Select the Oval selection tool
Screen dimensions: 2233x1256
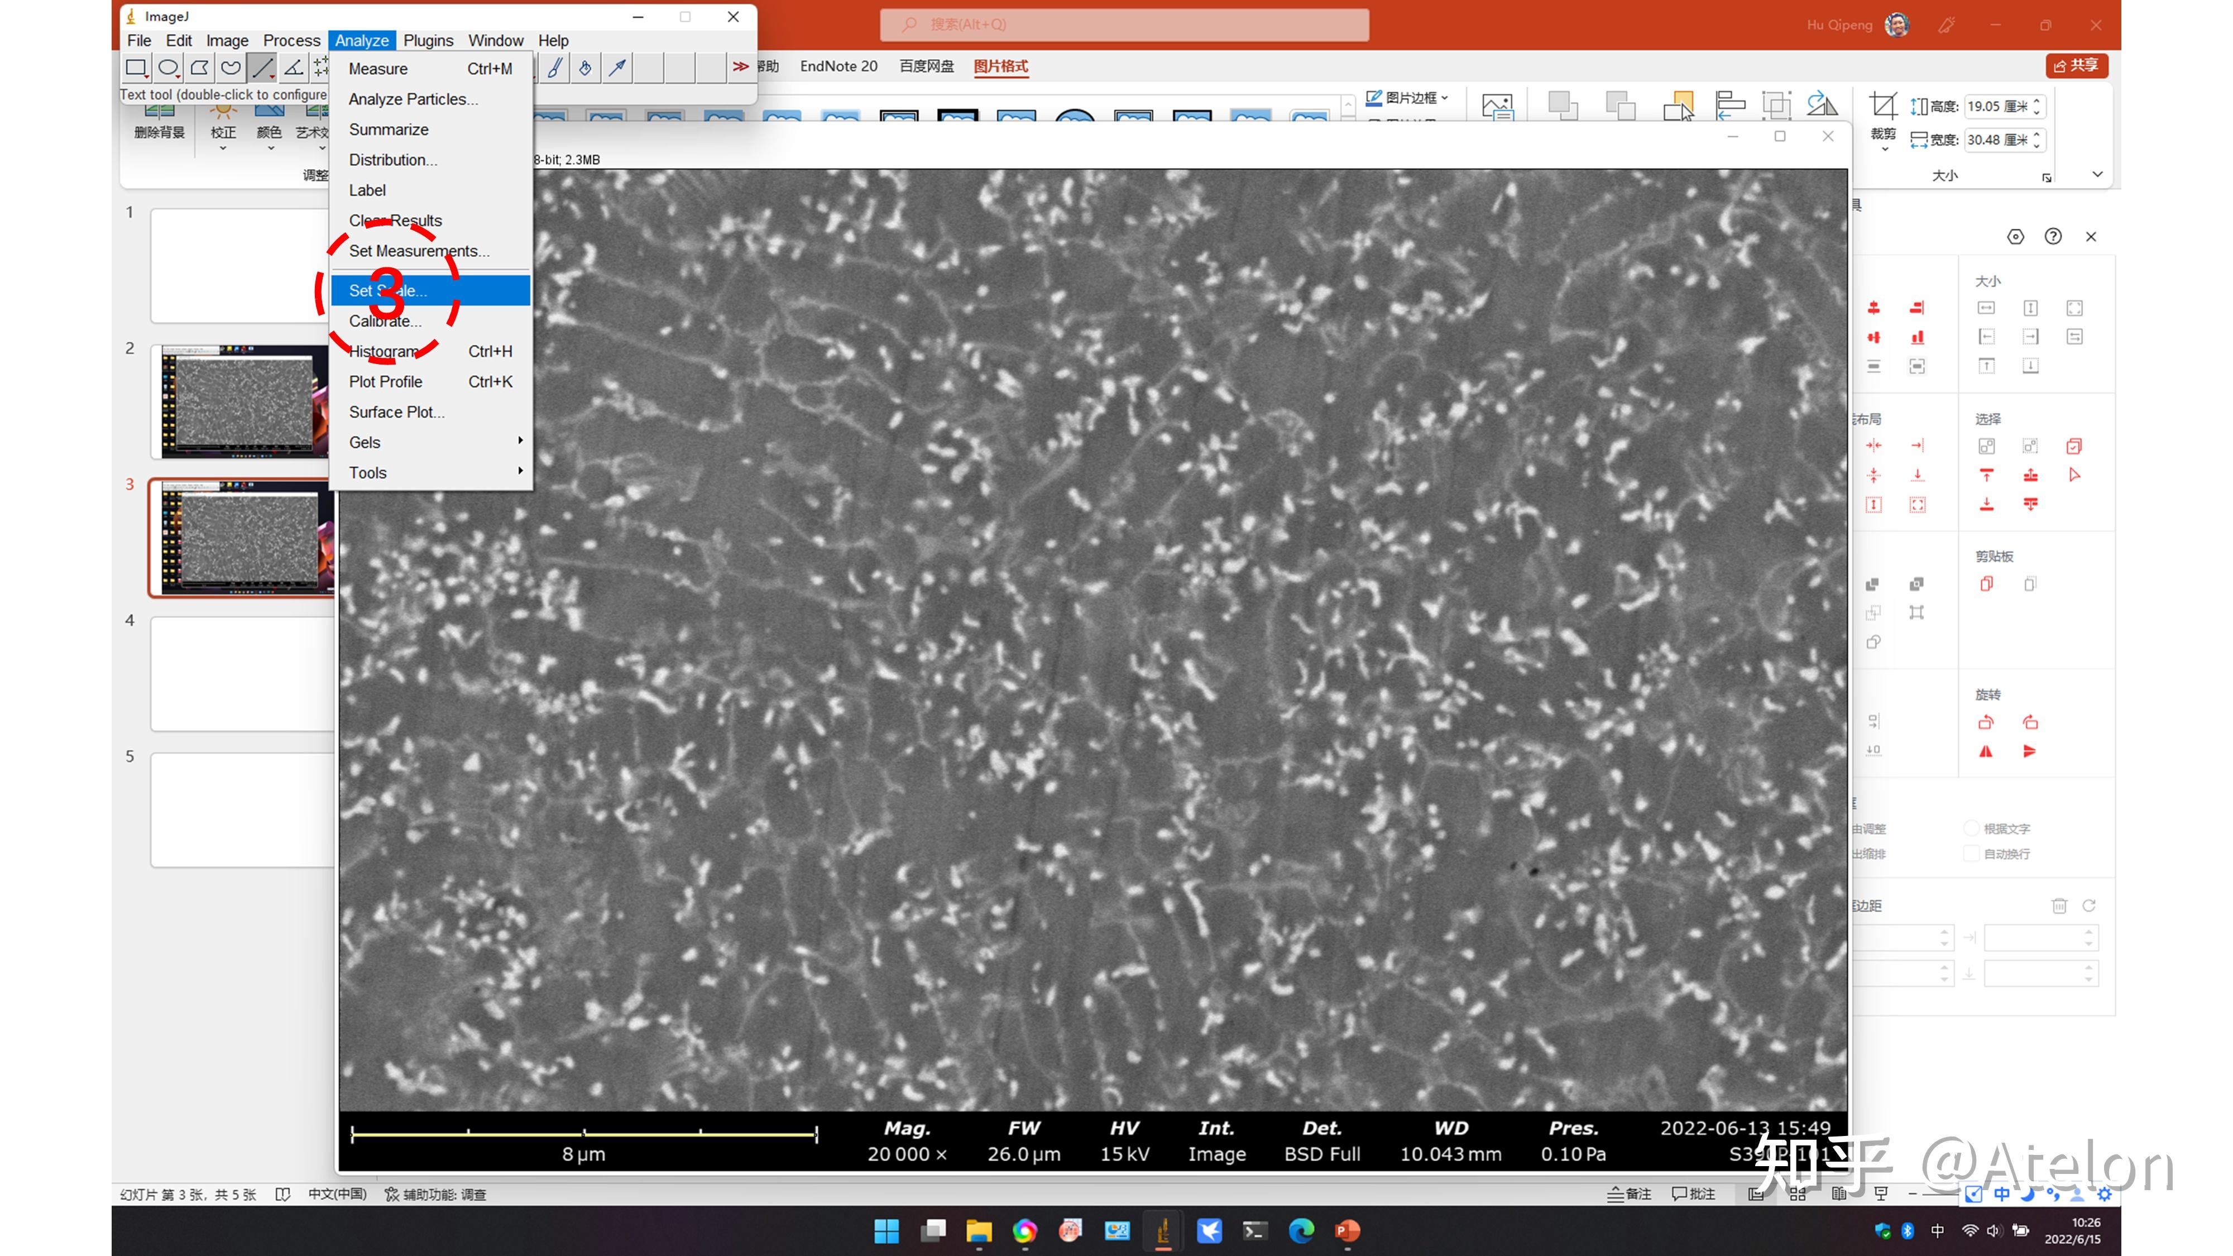pos(168,68)
